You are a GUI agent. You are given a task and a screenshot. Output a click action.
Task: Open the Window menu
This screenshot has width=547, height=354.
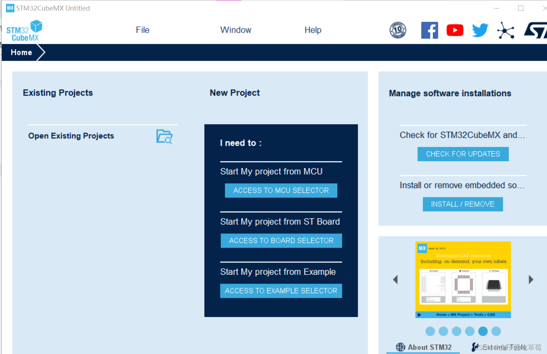(236, 30)
